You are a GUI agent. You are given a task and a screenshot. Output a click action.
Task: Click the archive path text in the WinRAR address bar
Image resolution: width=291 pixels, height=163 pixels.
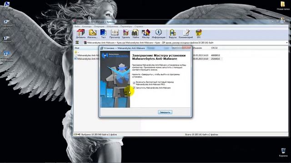150,43
